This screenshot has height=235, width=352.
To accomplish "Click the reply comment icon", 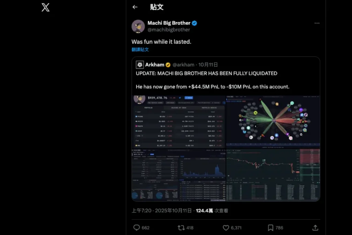I will point(136,227).
